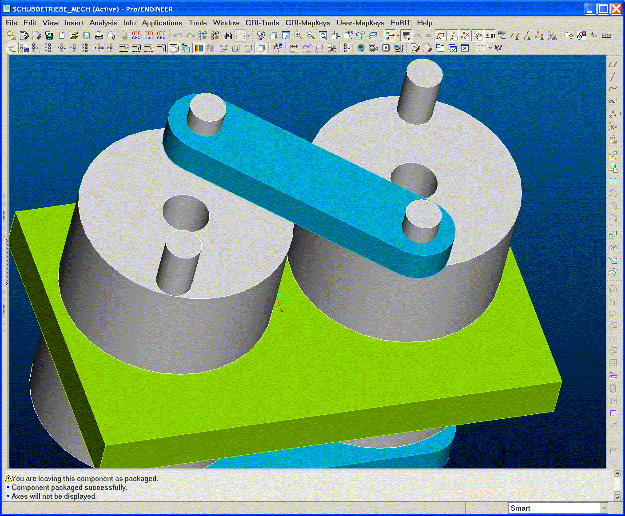Toggle shaded model display mode

coord(261,48)
